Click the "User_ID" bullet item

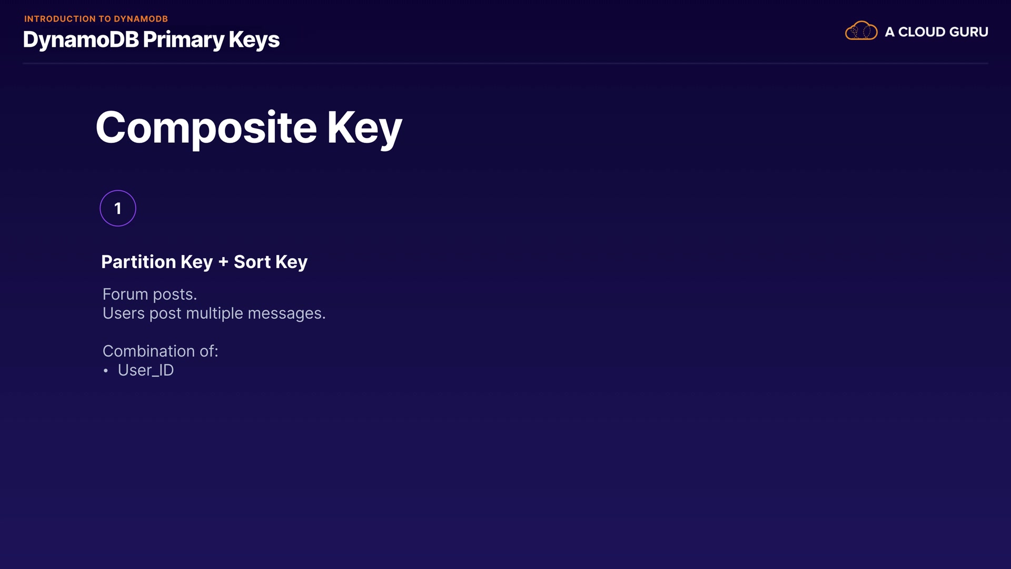pos(146,370)
